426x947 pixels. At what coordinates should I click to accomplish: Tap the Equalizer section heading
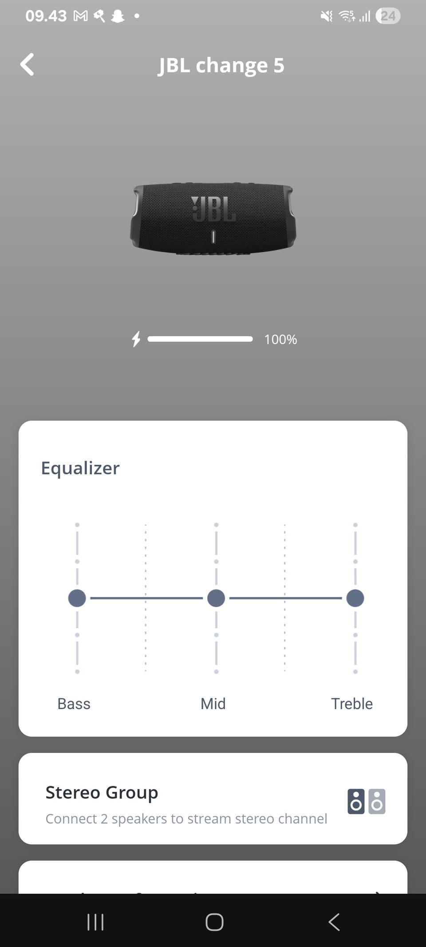[80, 468]
